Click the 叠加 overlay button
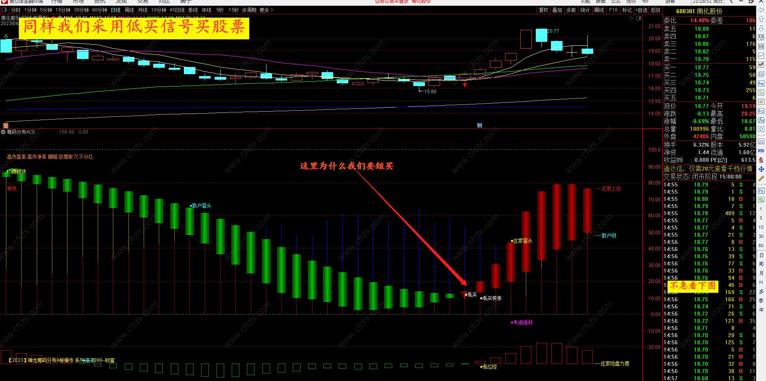The width and height of the screenshot is (766, 381). pyautogui.click(x=557, y=10)
